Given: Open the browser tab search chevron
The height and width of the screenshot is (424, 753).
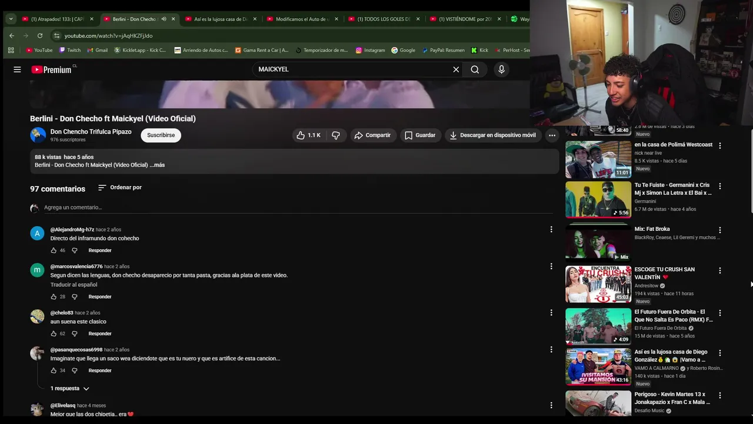Looking at the screenshot, I should (x=11, y=19).
